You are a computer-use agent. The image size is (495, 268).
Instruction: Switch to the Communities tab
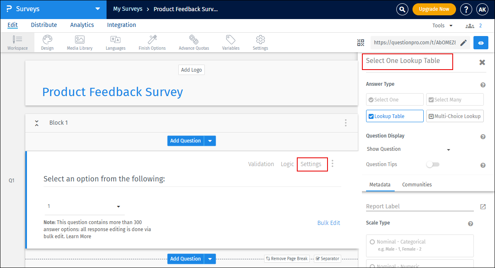coord(417,184)
